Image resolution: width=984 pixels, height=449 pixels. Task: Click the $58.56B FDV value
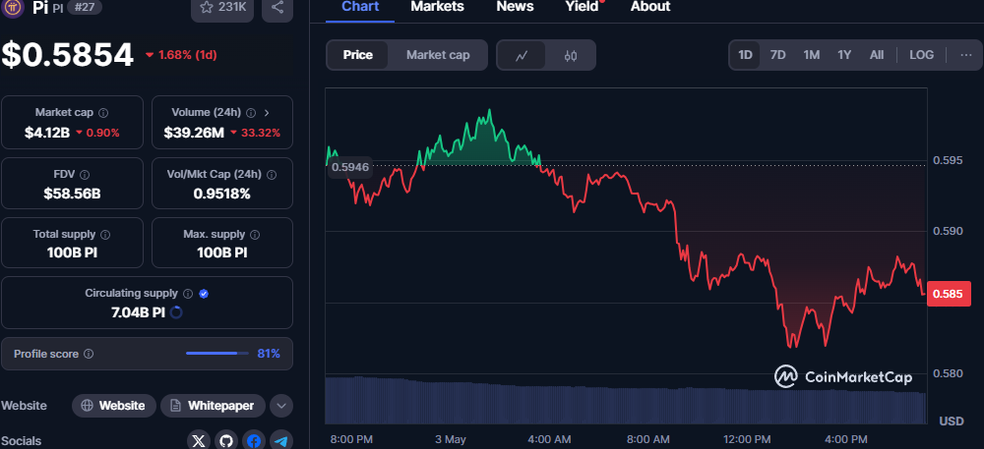coord(72,194)
